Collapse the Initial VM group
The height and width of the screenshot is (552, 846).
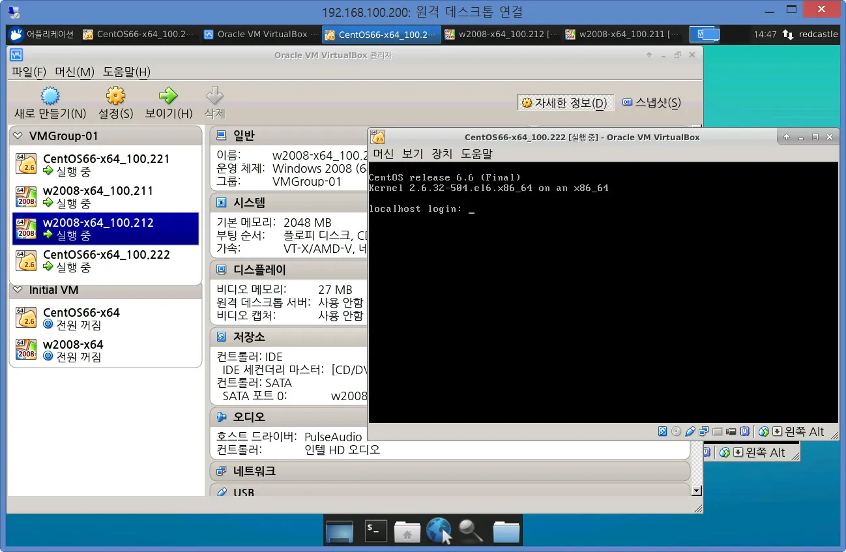tap(17, 290)
